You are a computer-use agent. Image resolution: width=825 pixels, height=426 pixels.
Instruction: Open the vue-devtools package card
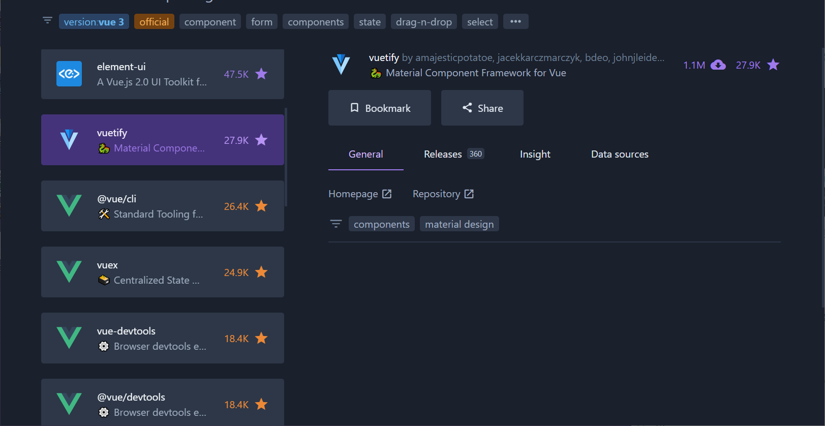(163, 338)
